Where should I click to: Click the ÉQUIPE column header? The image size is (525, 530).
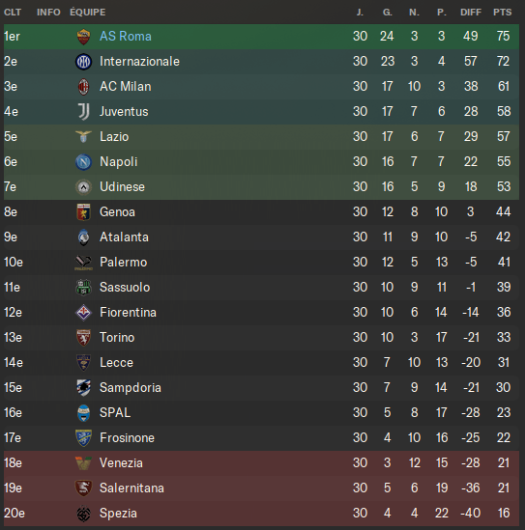88,13
